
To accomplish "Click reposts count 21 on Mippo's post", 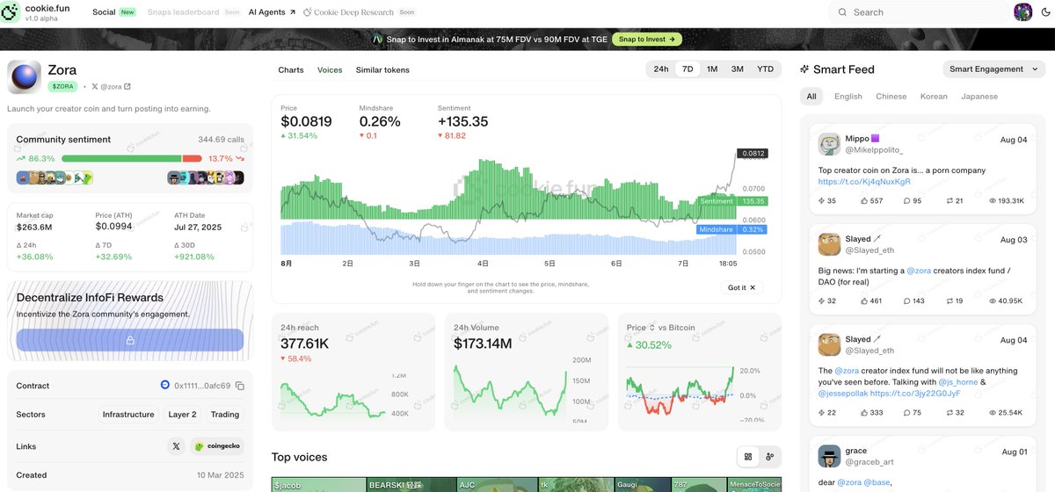I will [954, 200].
